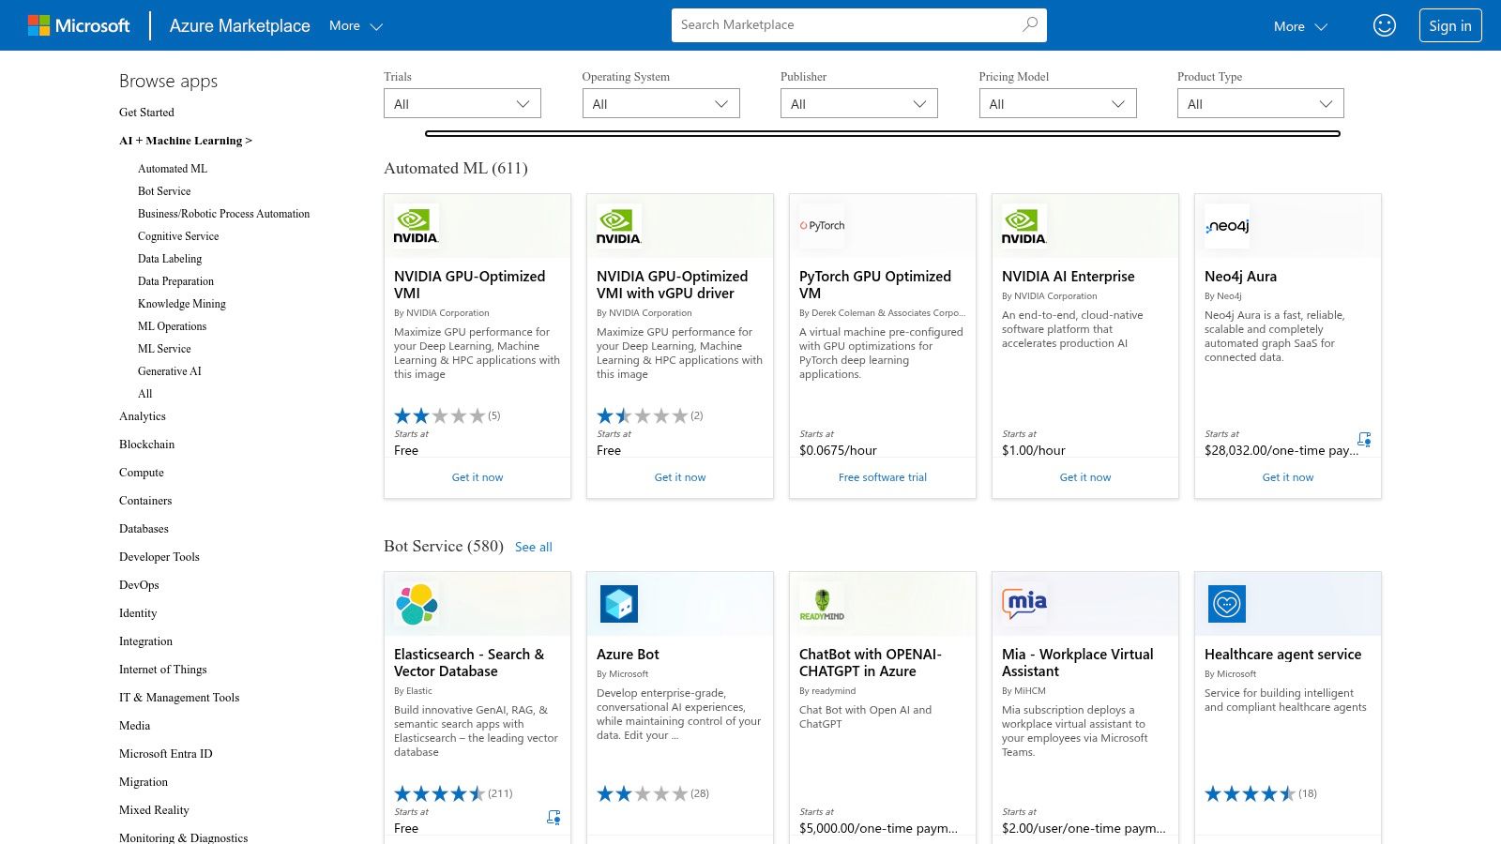Click the Elasticsearch colorful logo icon
1501x844 pixels.
click(x=416, y=603)
